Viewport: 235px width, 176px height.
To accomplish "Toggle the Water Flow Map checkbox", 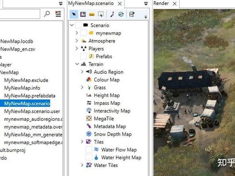I will (89, 150).
